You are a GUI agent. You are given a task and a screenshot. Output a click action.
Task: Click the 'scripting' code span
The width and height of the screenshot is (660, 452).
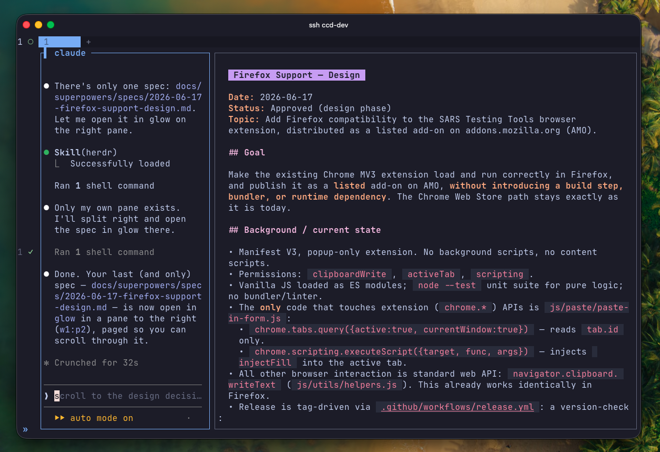click(x=500, y=274)
